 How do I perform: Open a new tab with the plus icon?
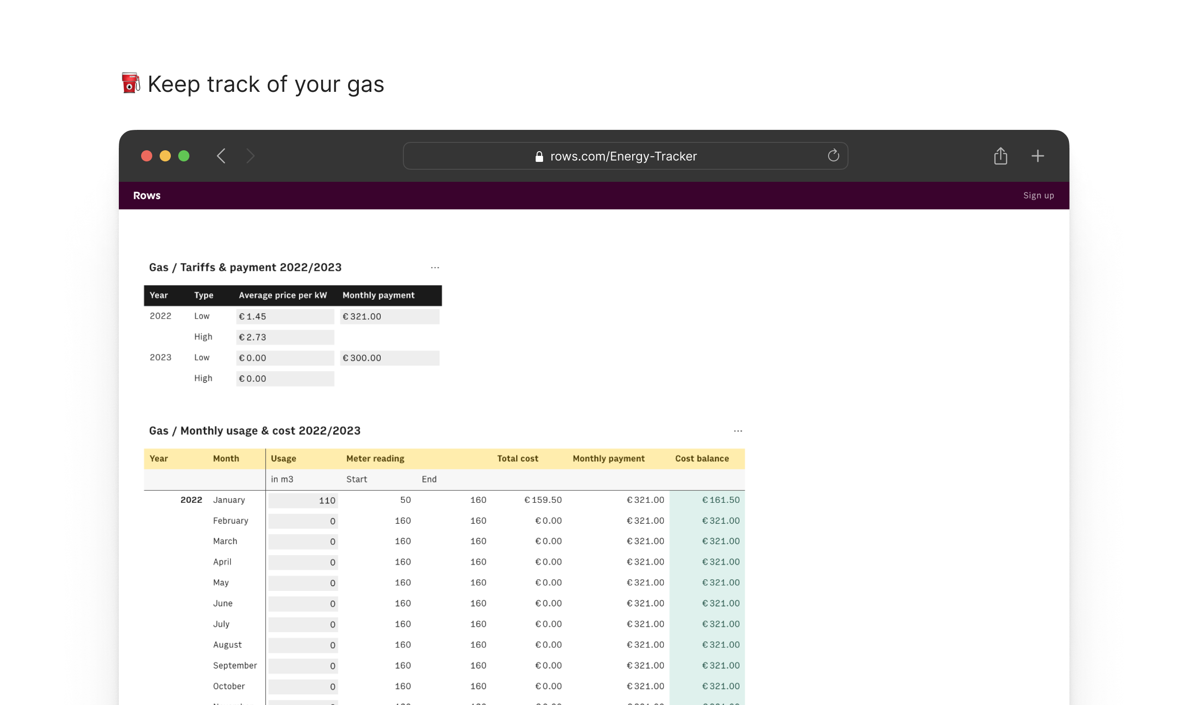coord(1037,156)
